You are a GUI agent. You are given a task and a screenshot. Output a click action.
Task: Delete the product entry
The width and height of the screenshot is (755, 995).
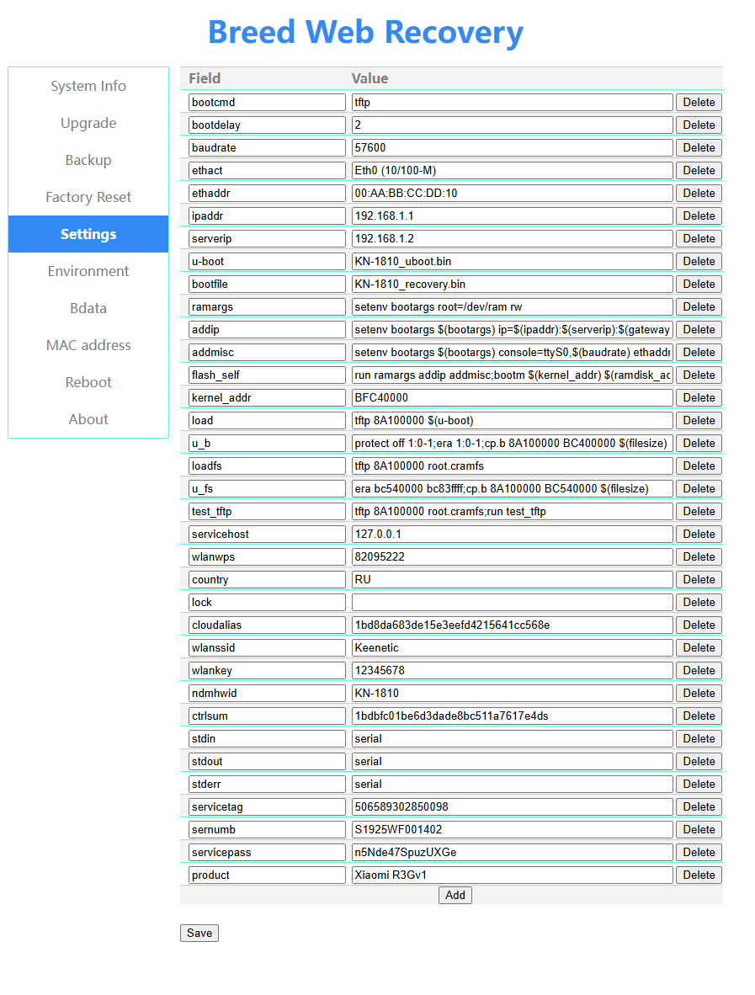(x=699, y=875)
